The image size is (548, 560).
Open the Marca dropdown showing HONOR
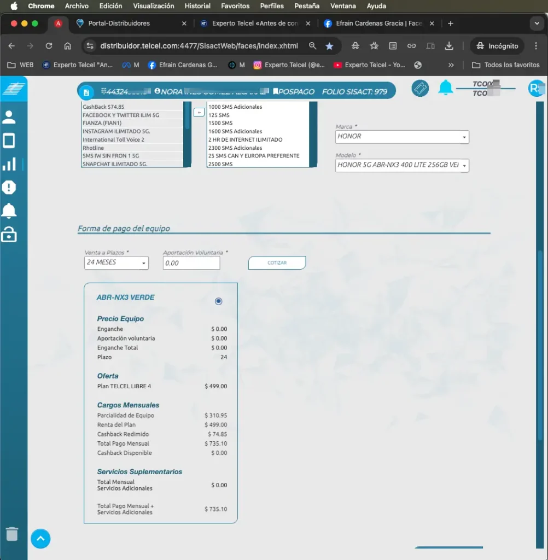(x=402, y=137)
